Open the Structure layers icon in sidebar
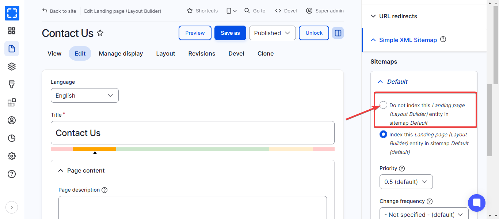 point(12,67)
